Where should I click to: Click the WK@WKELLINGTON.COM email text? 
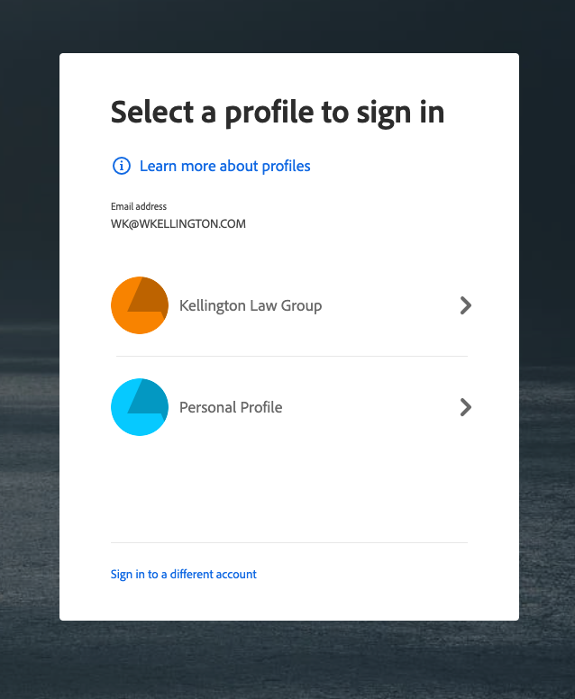[x=178, y=223]
